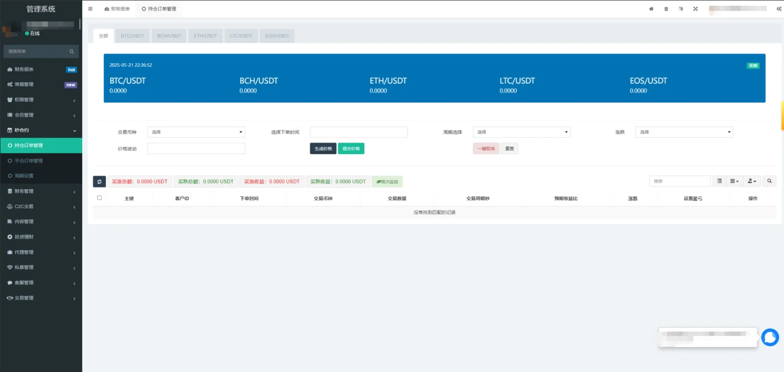Click the green 提交价格 button

(x=351, y=148)
